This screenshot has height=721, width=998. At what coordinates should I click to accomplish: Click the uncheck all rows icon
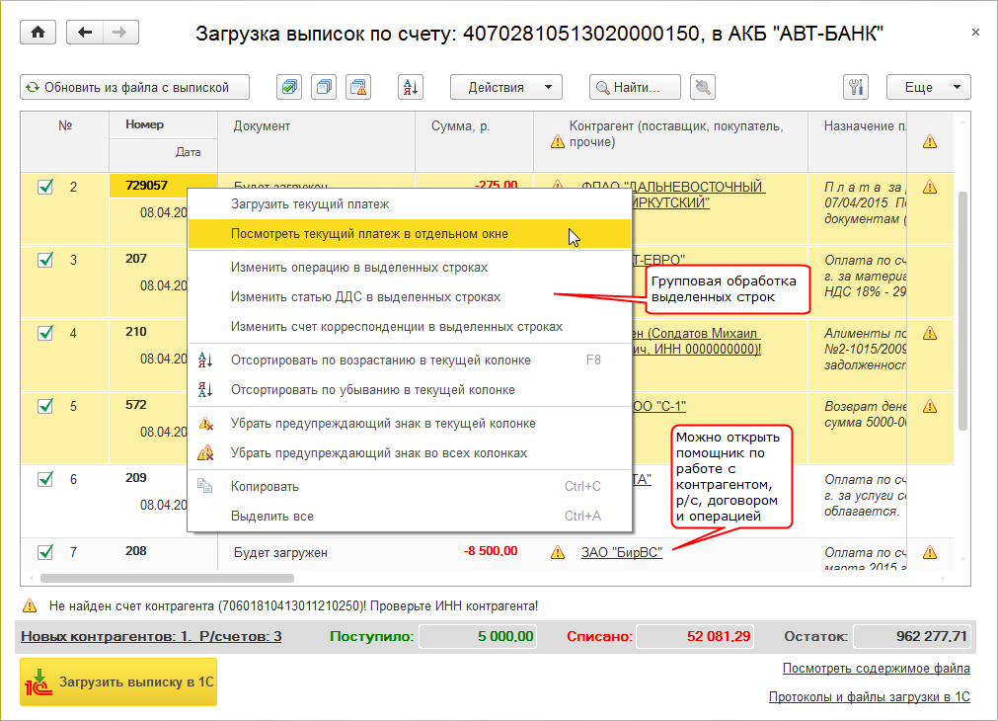pos(324,87)
